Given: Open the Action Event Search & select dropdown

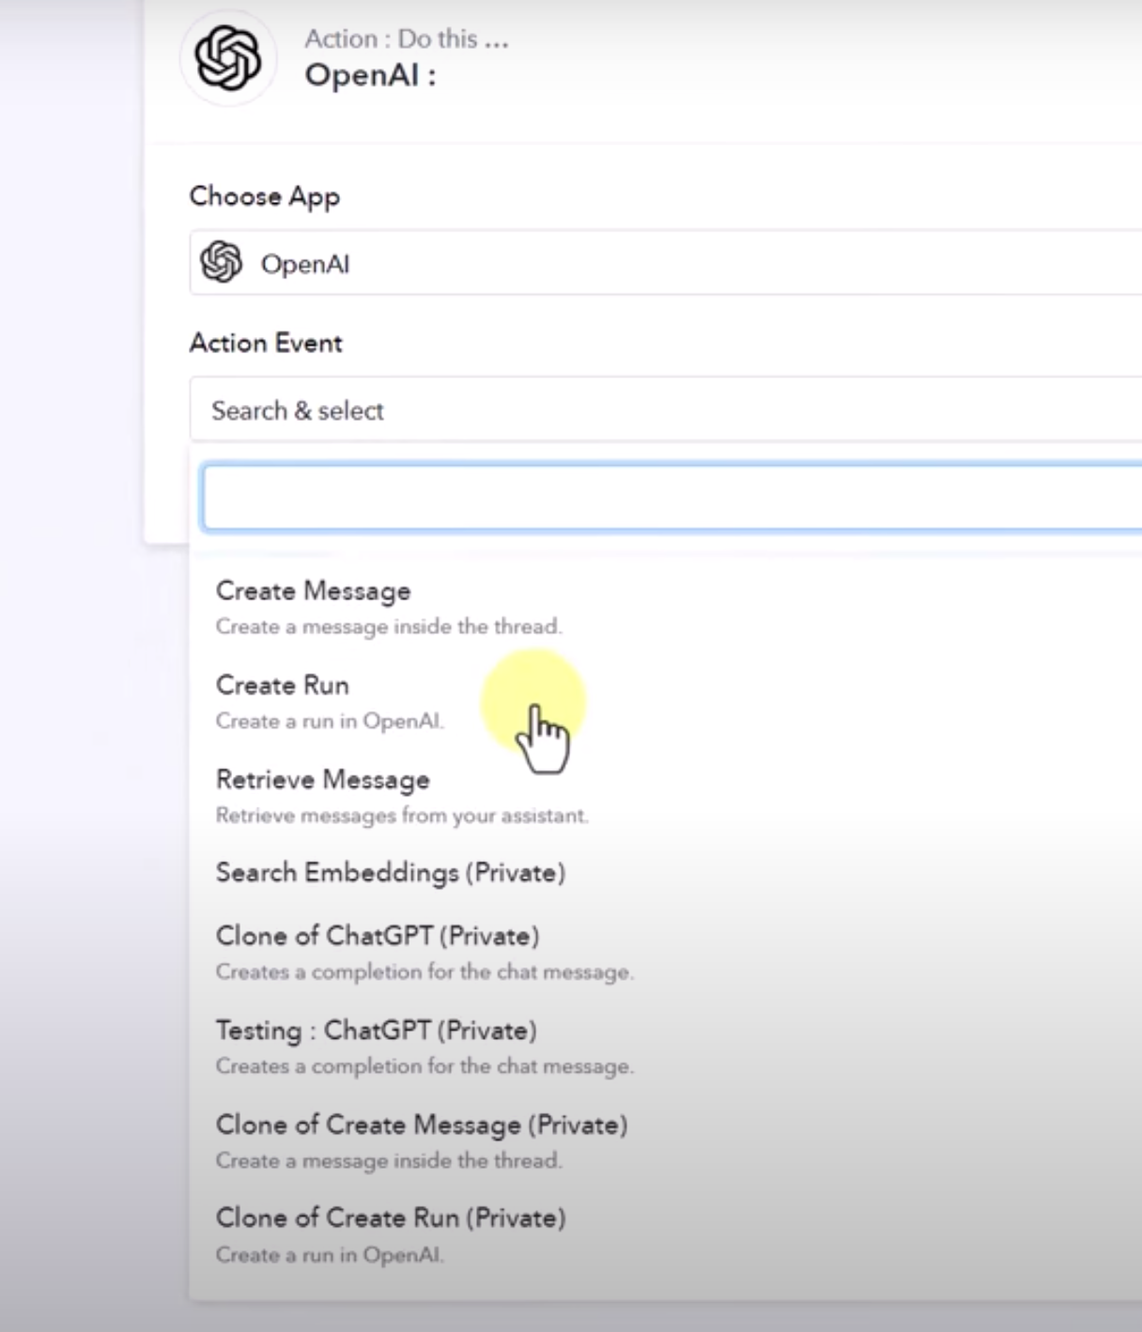Looking at the screenshot, I should pos(666,410).
